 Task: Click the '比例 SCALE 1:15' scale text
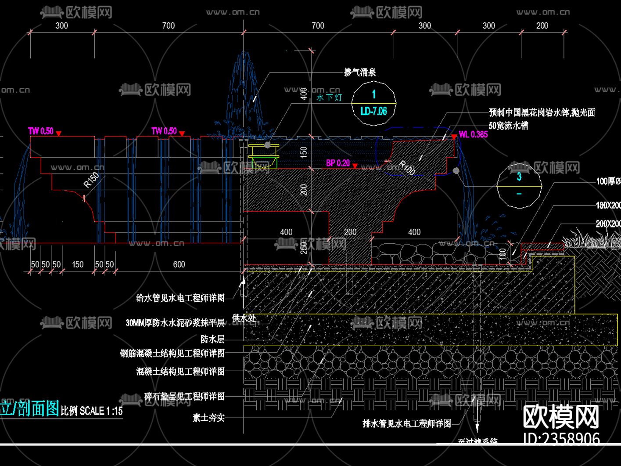pyautogui.click(x=92, y=411)
